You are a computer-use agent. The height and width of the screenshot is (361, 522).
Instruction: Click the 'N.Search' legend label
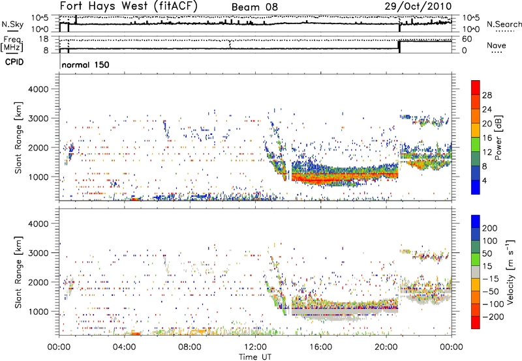coord(504,24)
